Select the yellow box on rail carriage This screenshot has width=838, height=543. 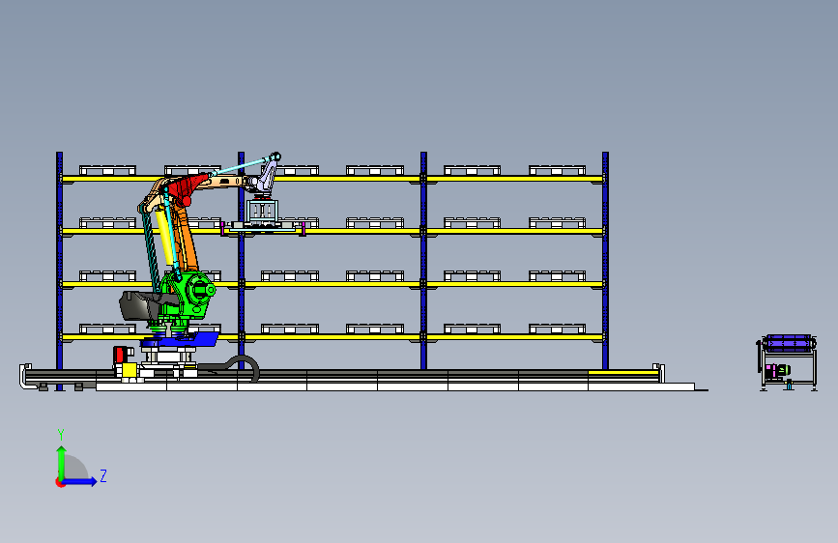(129, 370)
